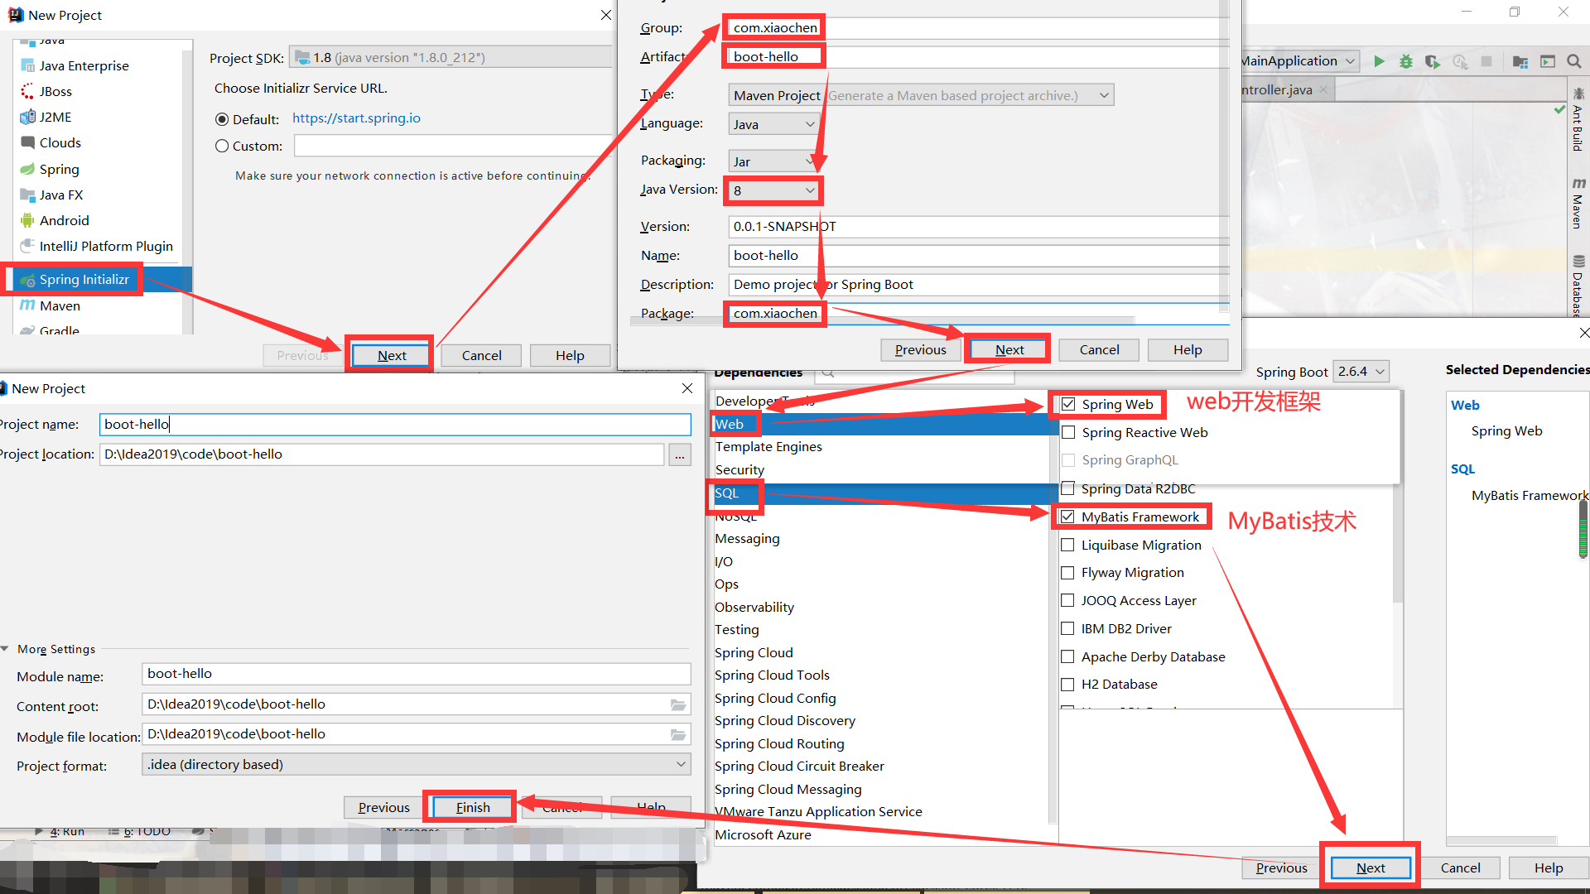Run with coverage using the shield icon
The height and width of the screenshot is (894, 1590).
[1433, 61]
